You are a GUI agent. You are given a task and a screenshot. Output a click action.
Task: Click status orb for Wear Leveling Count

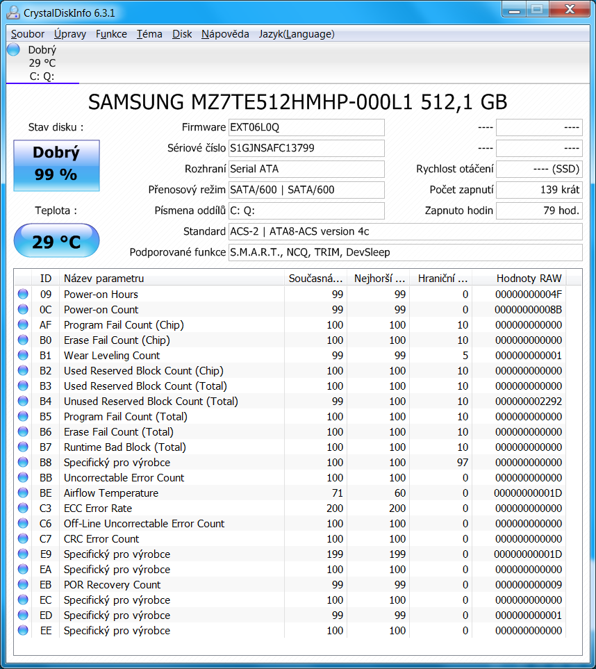click(24, 356)
